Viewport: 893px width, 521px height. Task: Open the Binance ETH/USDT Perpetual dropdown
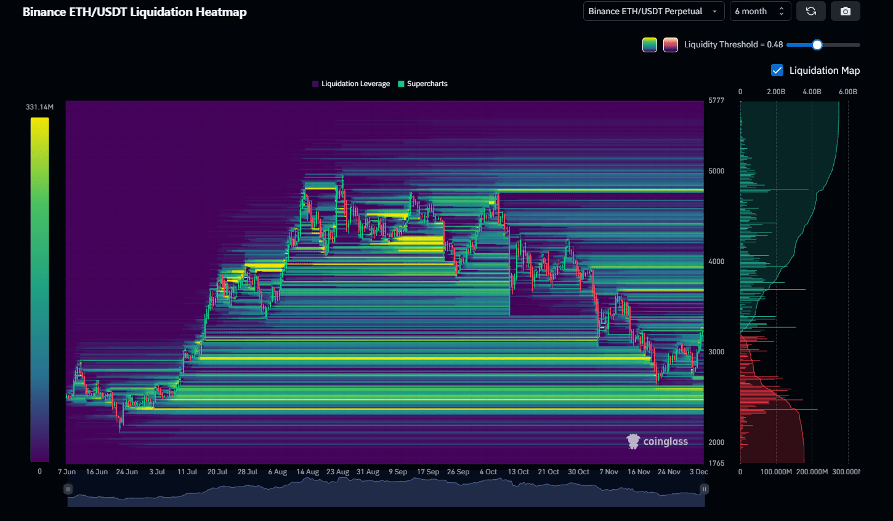coord(653,10)
